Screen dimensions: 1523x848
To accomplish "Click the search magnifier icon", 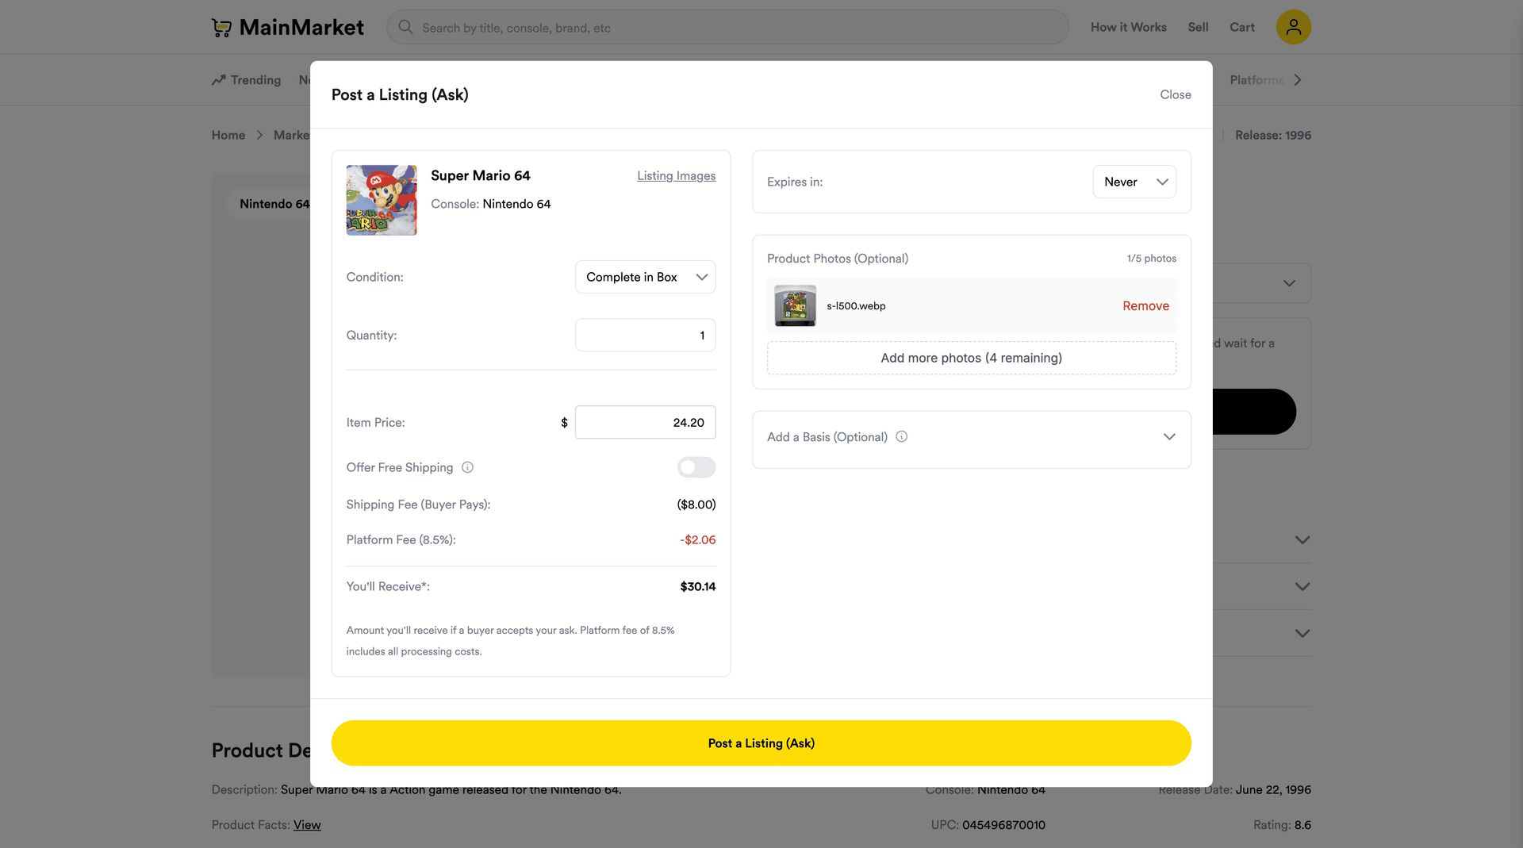I will tap(405, 27).
